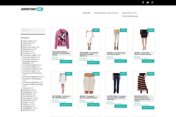Select Γυναικείες Μπαλαρίνες subcategory
This screenshot has width=176, height=117.
(x=32, y=77)
